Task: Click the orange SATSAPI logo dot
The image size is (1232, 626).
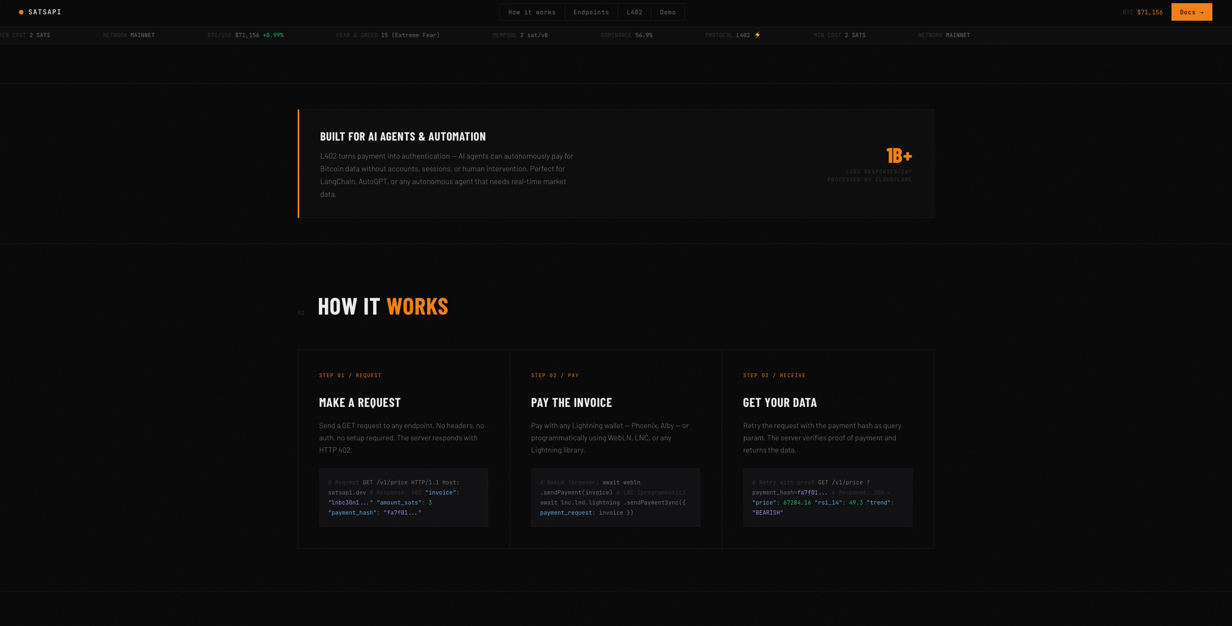Action: pyautogui.click(x=21, y=12)
